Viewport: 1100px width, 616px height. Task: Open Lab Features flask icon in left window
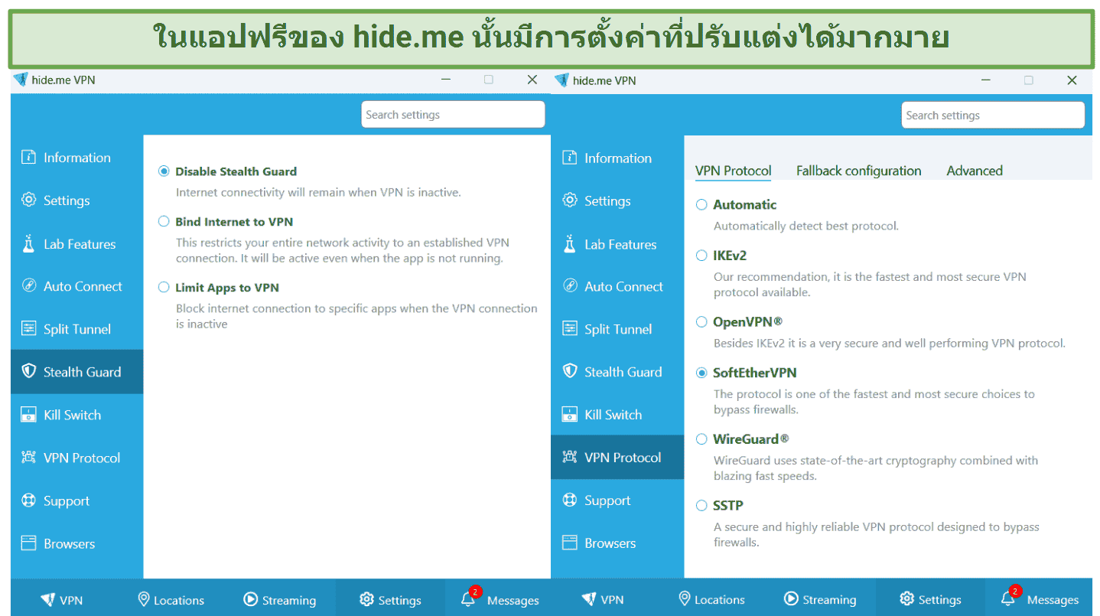pyautogui.click(x=29, y=244)
